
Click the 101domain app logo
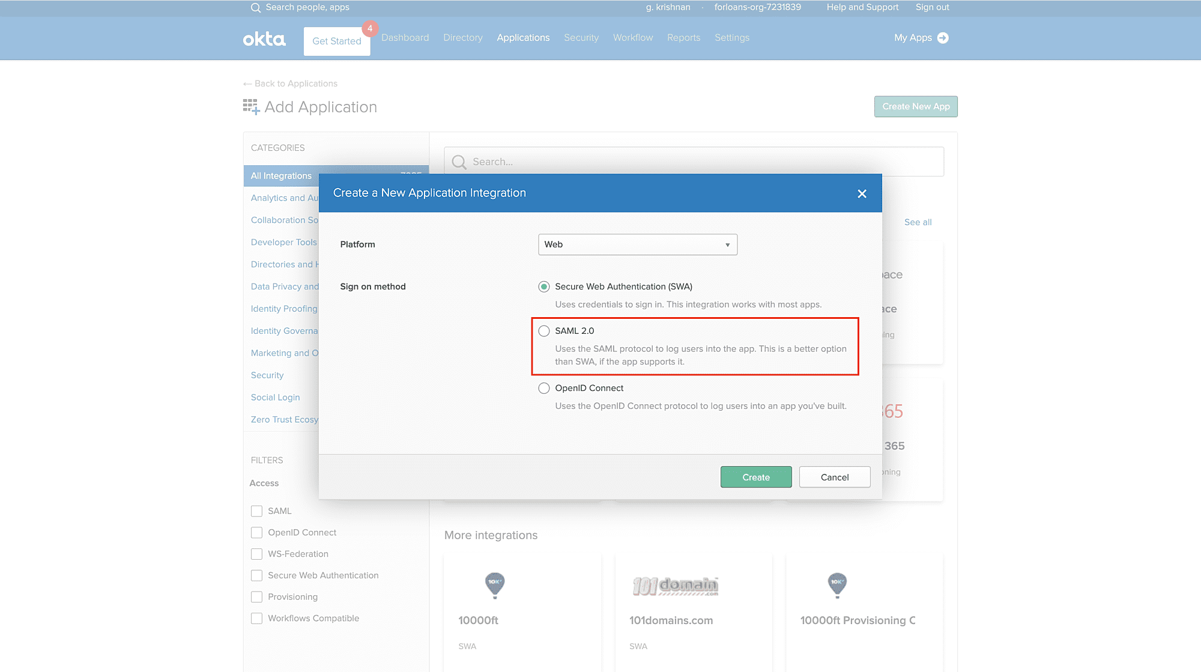675,586
